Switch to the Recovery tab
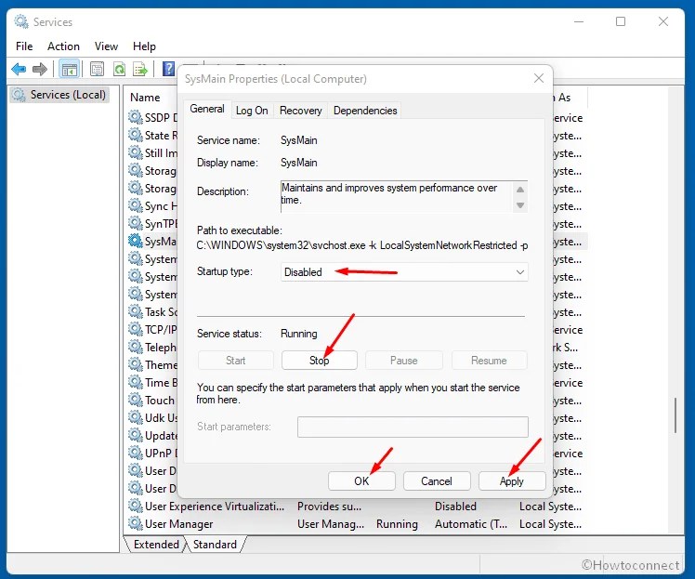695x579 pixels. pos(300,111)
